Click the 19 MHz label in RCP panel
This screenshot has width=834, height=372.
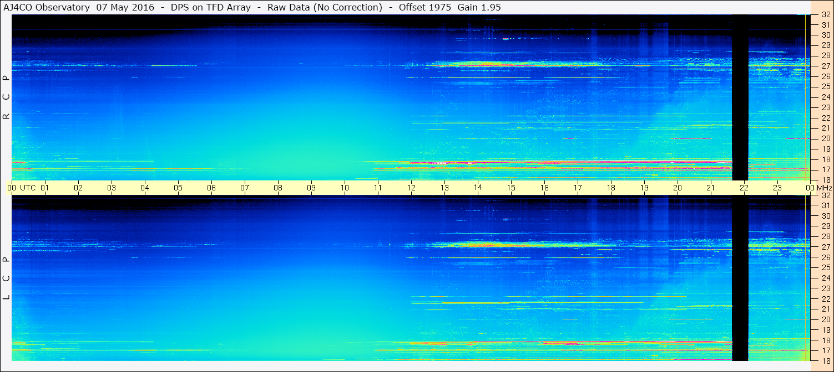[x=826, y=149]
